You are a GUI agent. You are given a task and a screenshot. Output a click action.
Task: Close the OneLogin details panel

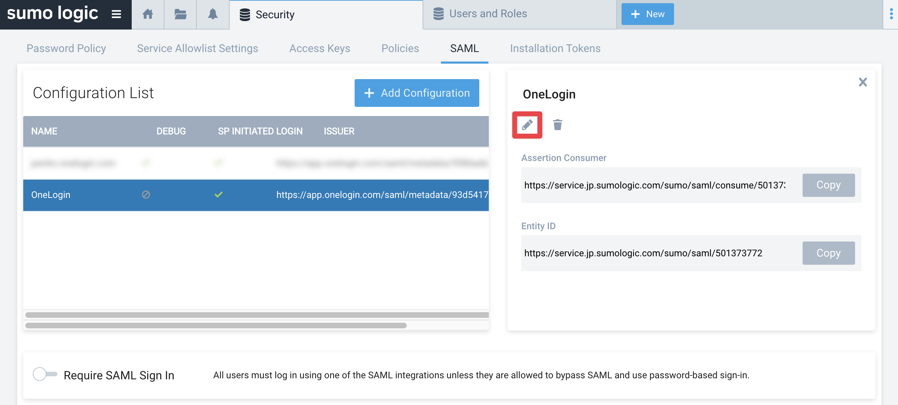(x=863, y=82)
